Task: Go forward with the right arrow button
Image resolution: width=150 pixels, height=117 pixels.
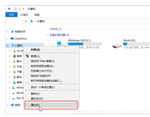Action: tap(16, 21)
